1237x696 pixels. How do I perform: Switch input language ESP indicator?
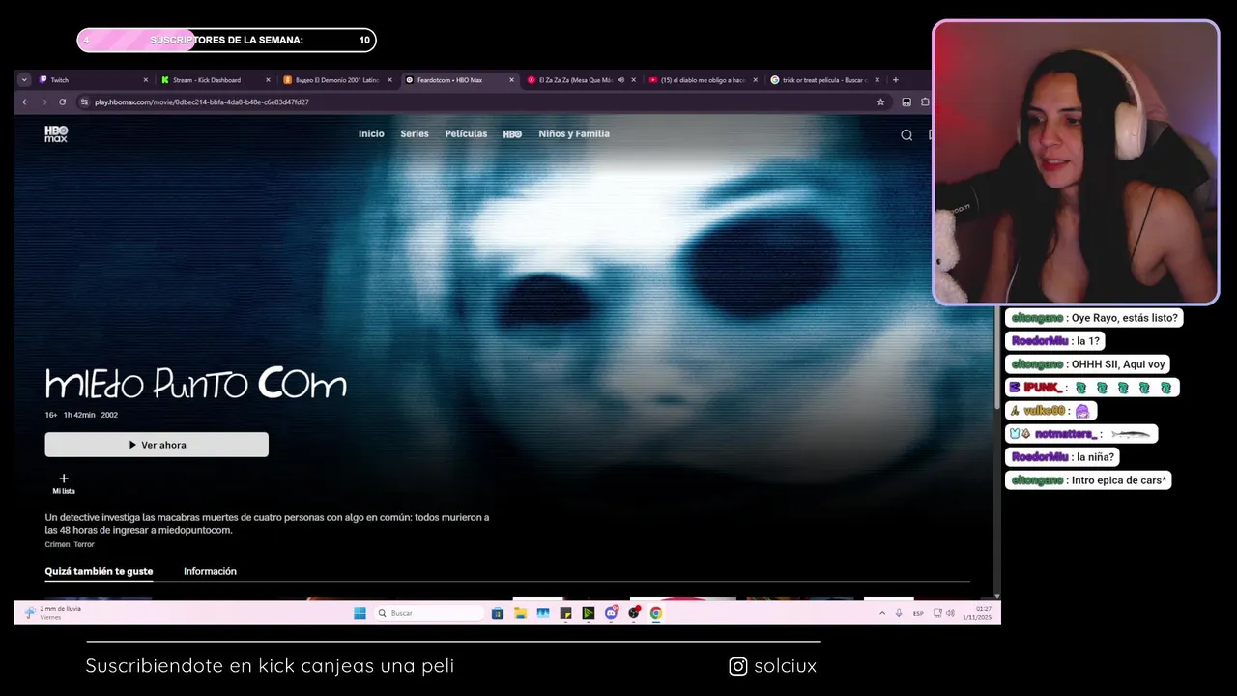(918, 613)
